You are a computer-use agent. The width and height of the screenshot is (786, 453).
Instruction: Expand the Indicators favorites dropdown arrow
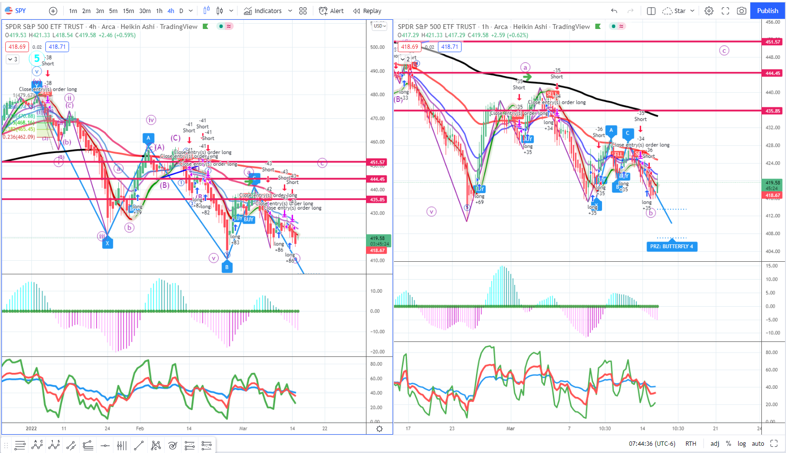pos(290,11)
